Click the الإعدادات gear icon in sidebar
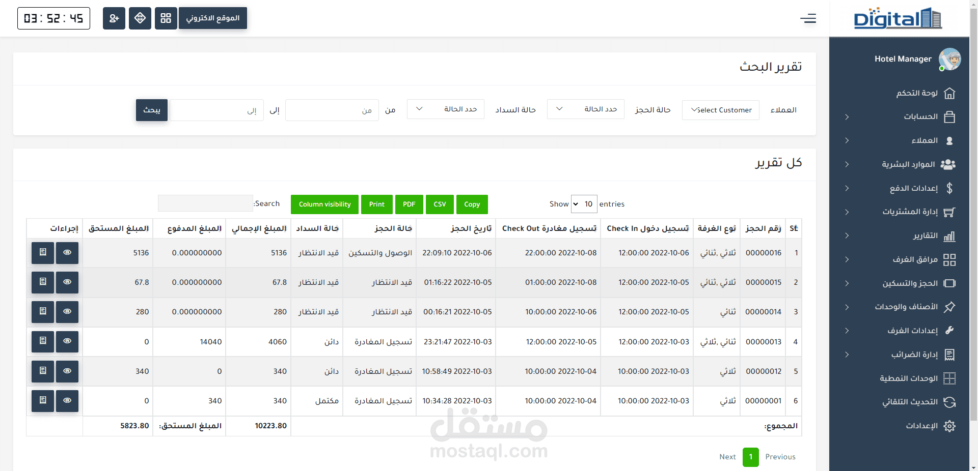Viewport: 978px width, 471px height. click(949, 426)
